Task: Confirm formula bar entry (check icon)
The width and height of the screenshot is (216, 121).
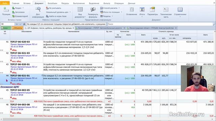Action: (20, 24)
